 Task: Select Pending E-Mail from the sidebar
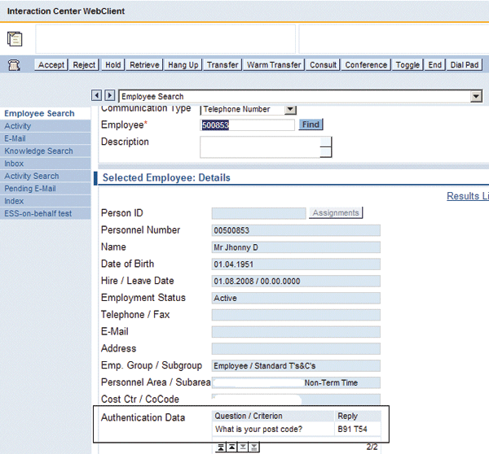click(30, 189)
